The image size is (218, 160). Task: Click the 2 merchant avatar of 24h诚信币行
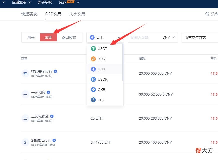coord(25,142)
